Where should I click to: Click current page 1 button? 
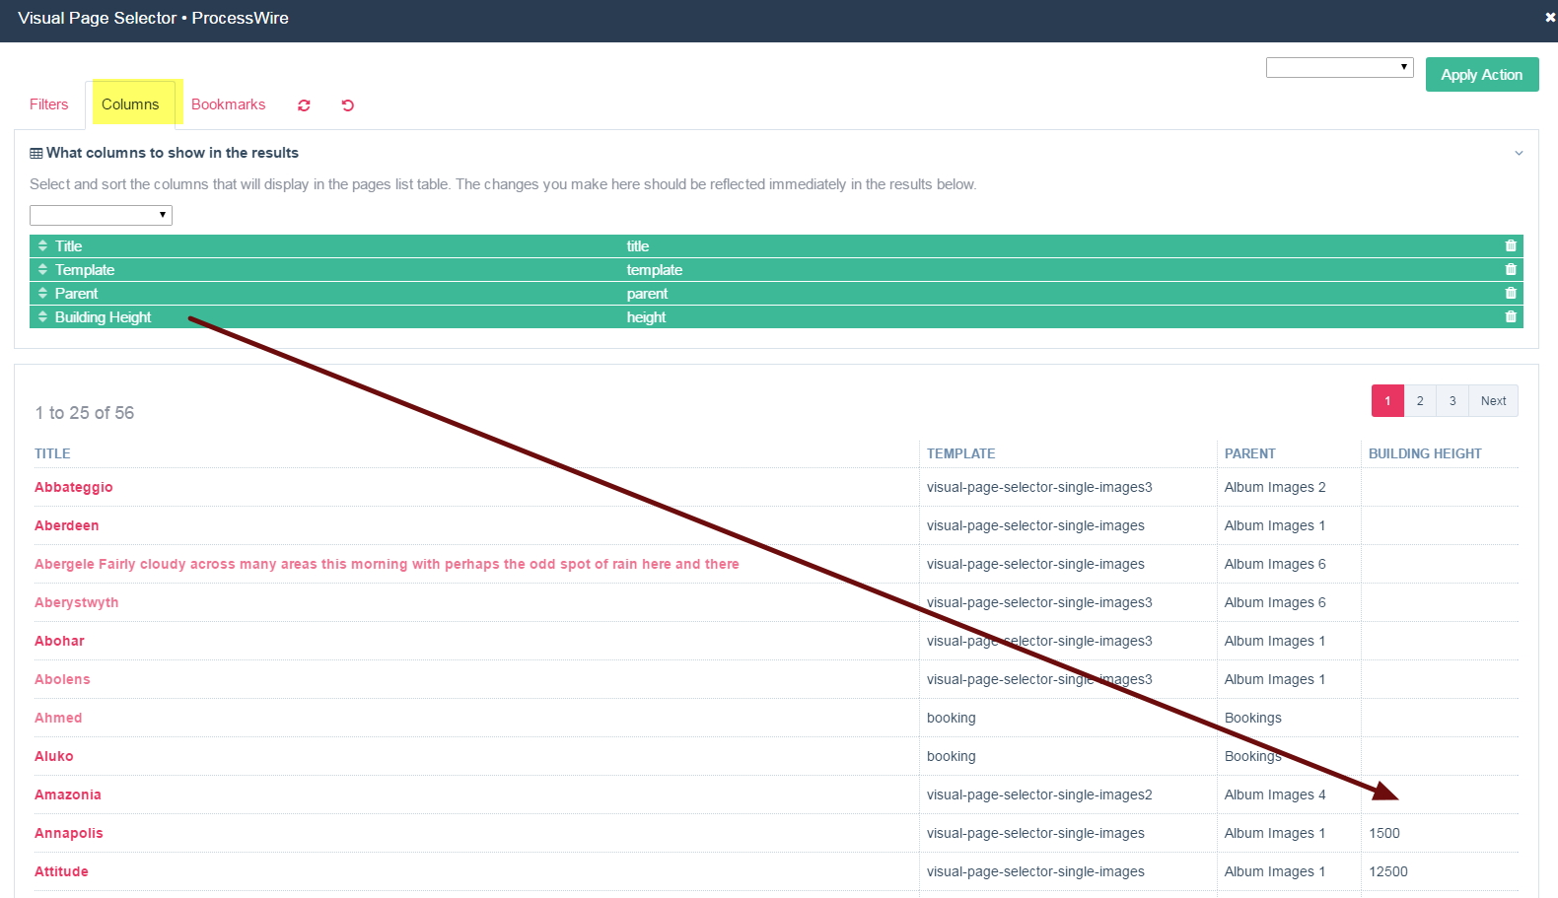pos(1387,401)
